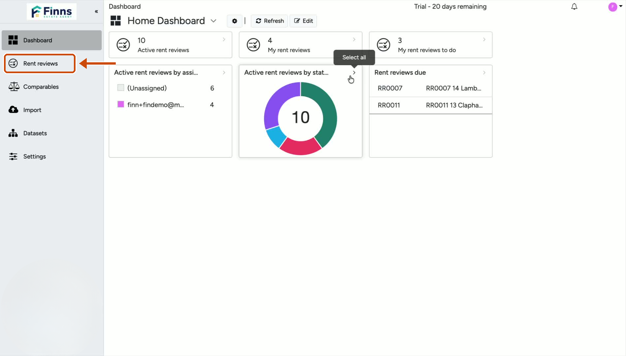This screenshot has width=626, height=356.
Task: Open notifications bell
Action: 574,7
